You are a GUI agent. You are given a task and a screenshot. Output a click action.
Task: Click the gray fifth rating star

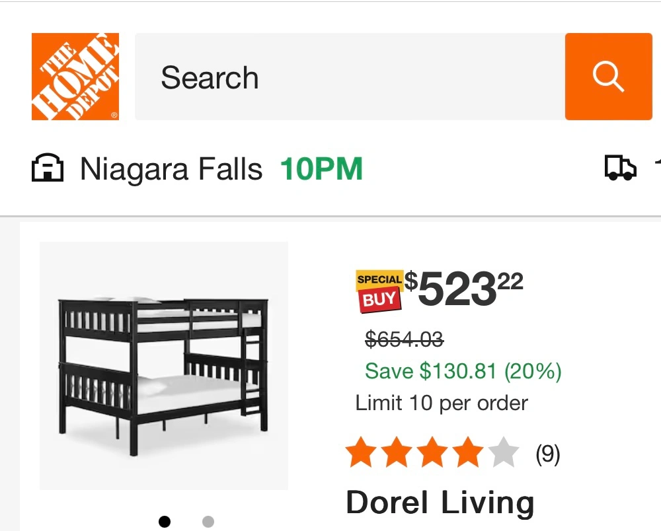[504, 453]
